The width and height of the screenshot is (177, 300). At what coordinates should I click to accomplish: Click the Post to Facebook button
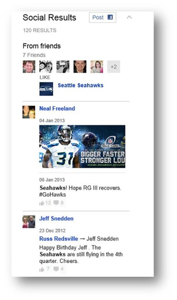(103, 18)
